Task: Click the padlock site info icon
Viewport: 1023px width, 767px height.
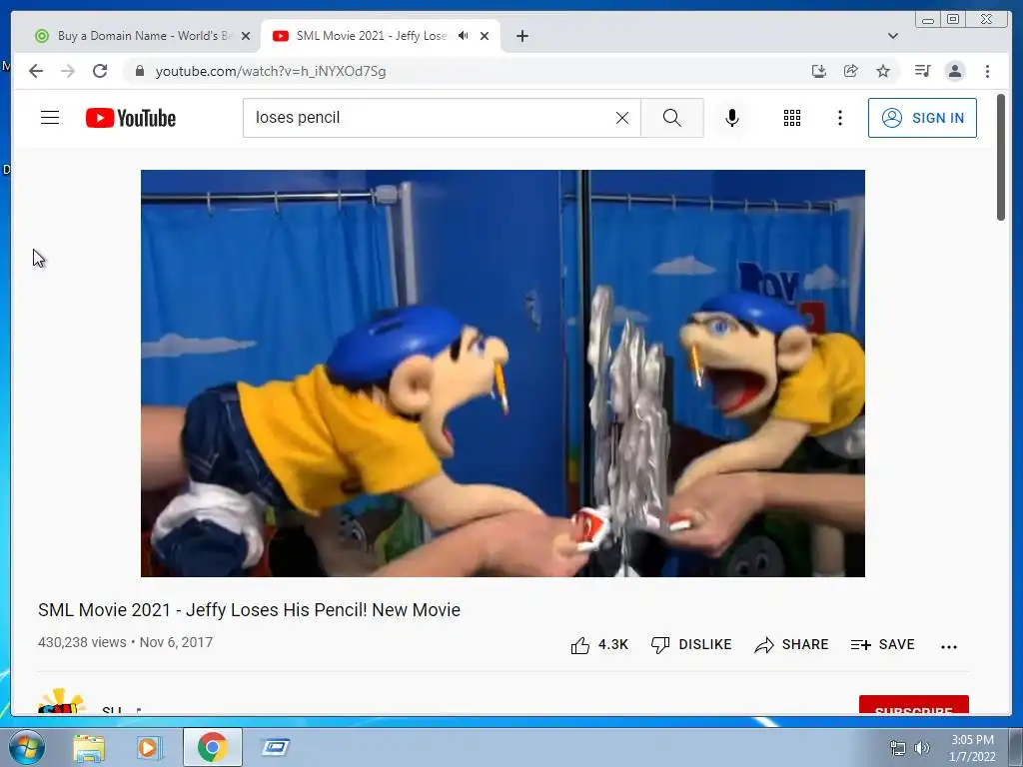Action: pyautogui.click(x=139, y=71)
